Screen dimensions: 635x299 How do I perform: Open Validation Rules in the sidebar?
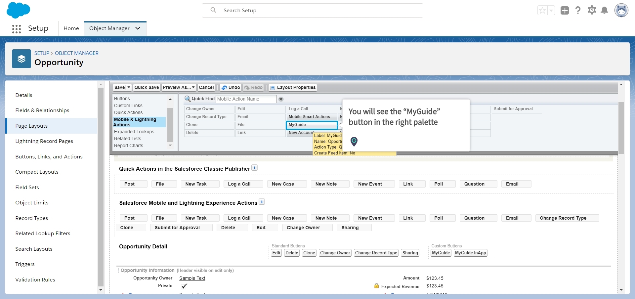click(x=35, y=280)
